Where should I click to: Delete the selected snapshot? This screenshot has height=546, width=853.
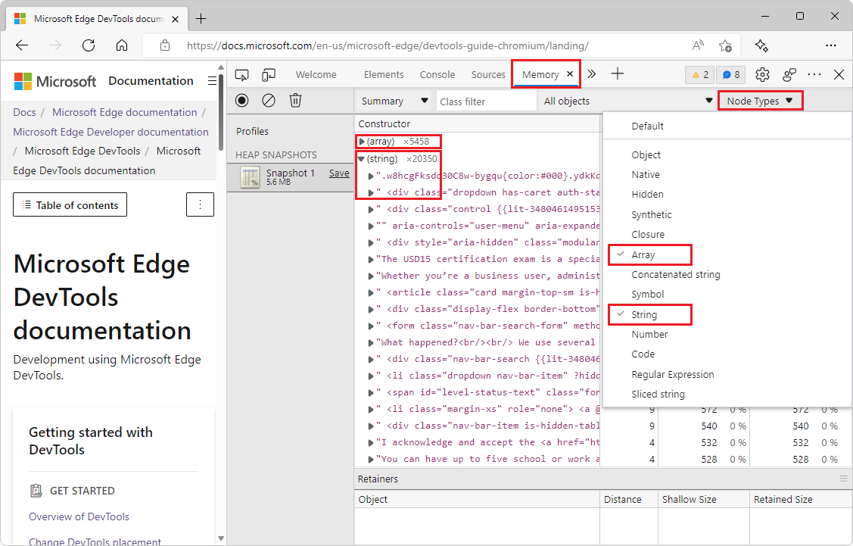295,100
